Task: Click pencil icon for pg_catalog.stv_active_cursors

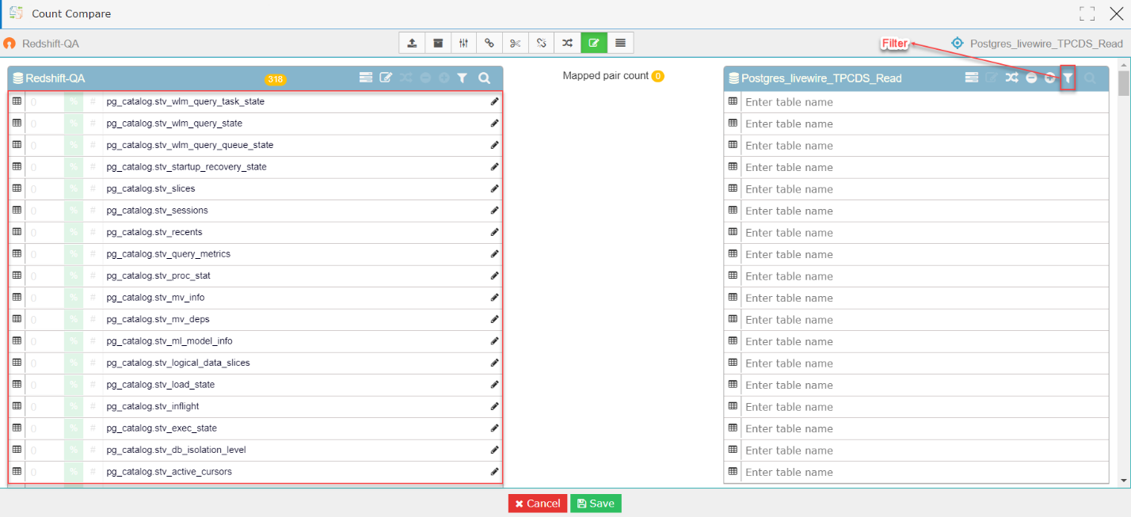Action: 494,472
